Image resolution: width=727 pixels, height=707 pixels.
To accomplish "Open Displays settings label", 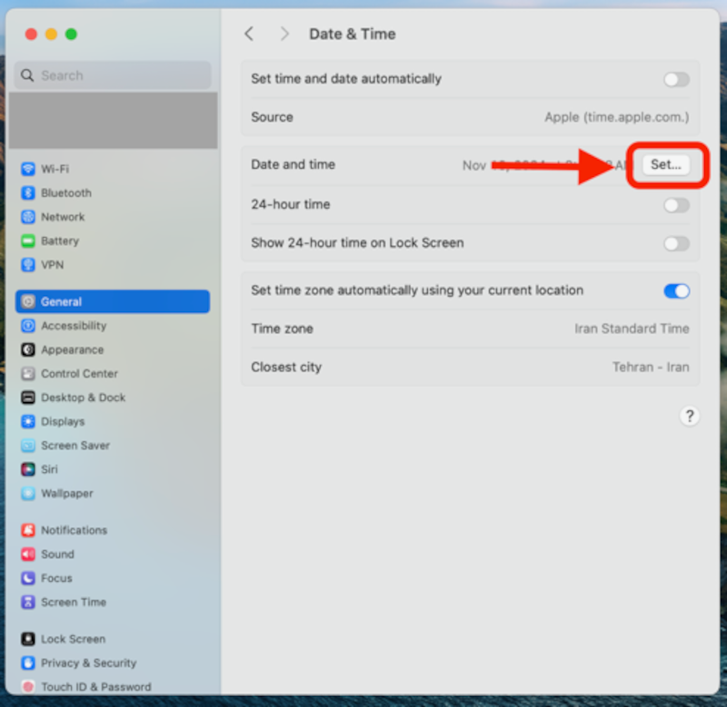I will click(63, 422).
